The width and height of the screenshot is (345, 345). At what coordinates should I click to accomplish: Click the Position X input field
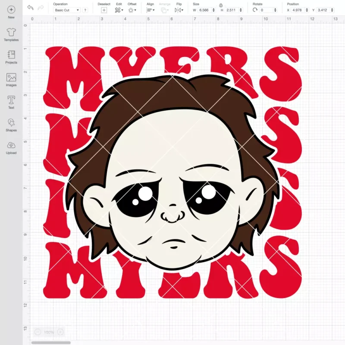tap(298, 10)
